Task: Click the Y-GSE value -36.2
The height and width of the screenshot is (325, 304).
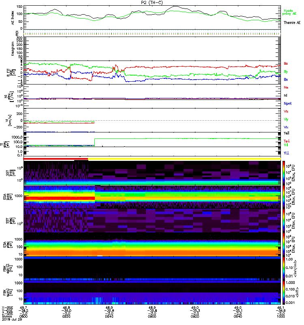Action: pos(24,310)
